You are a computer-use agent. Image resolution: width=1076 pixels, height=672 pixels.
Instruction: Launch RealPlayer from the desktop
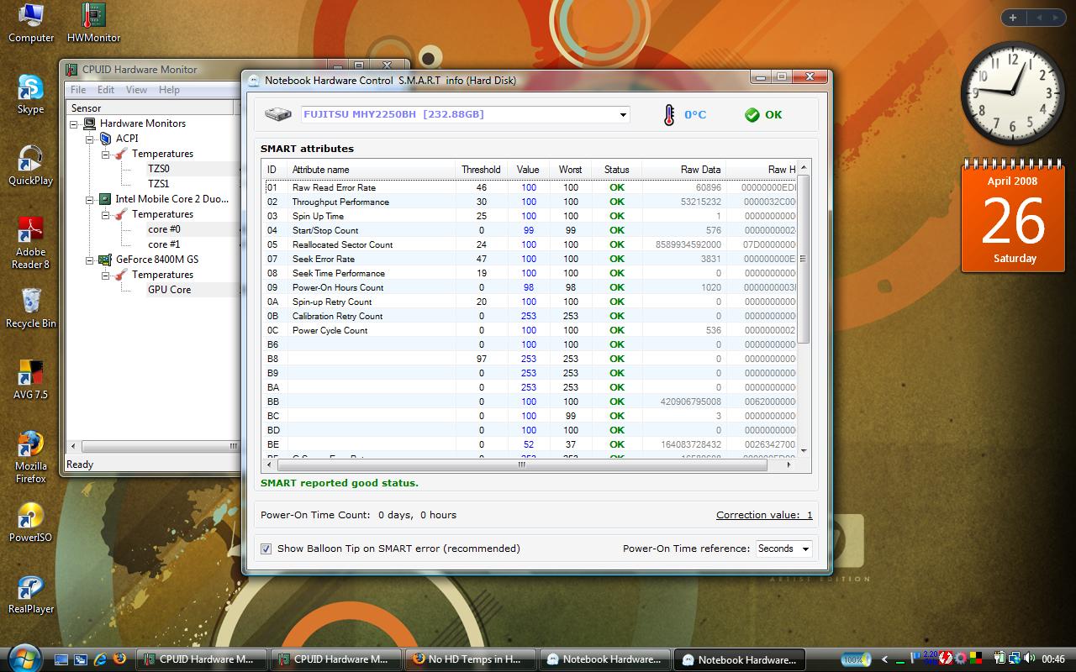pyautogui.click(x=31, y=594)
